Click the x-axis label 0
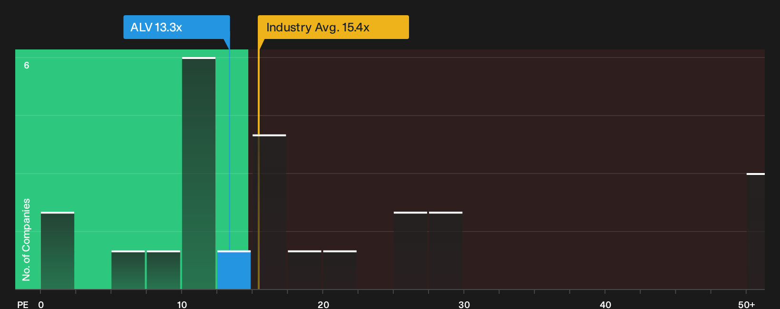The image size is (780, 309). coord(41,304)
